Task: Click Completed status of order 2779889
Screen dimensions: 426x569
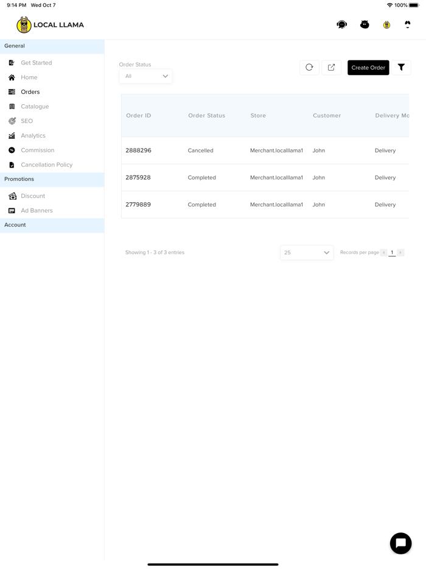Action: click(x=201, y=204)
